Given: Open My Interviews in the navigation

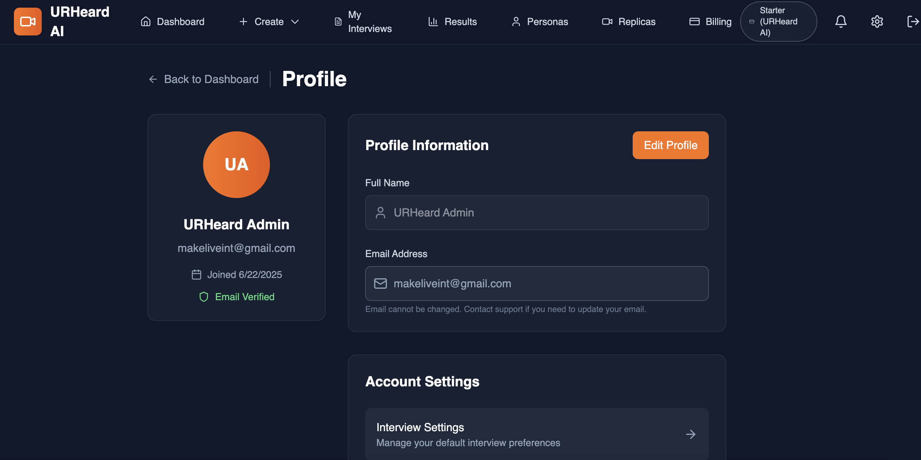Looking at the screenshot, I should point(363,22).
